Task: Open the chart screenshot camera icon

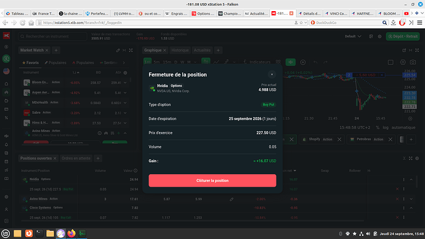Action: click(x=413, y=62)
